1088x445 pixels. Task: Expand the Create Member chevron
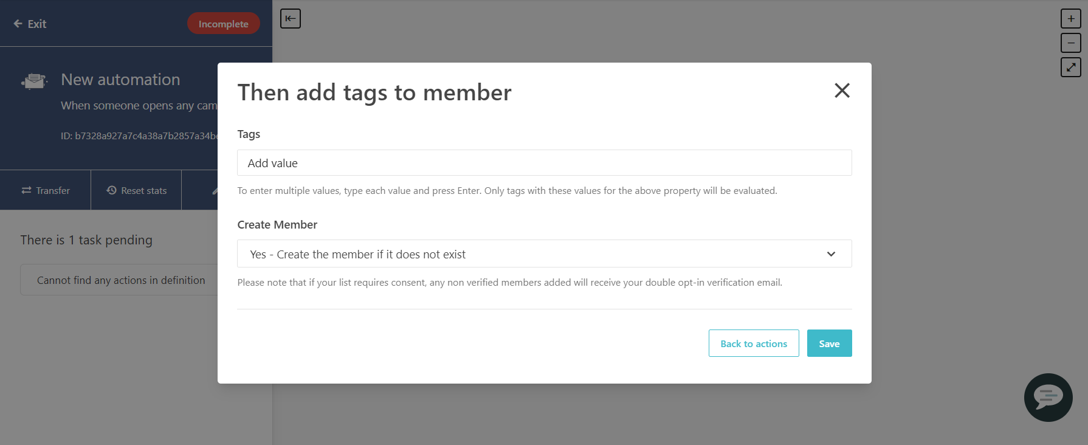[x=831, y=254]
